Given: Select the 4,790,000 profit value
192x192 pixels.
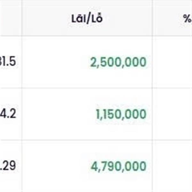Looking at the screenshot, I should (119, 166).
